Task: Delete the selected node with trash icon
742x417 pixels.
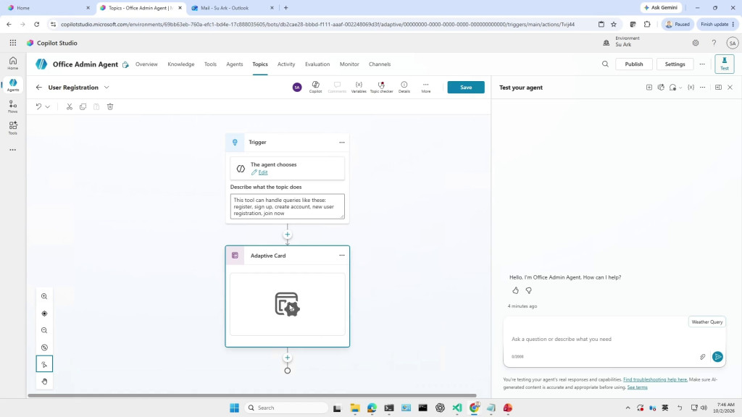Action: [110, 107]
